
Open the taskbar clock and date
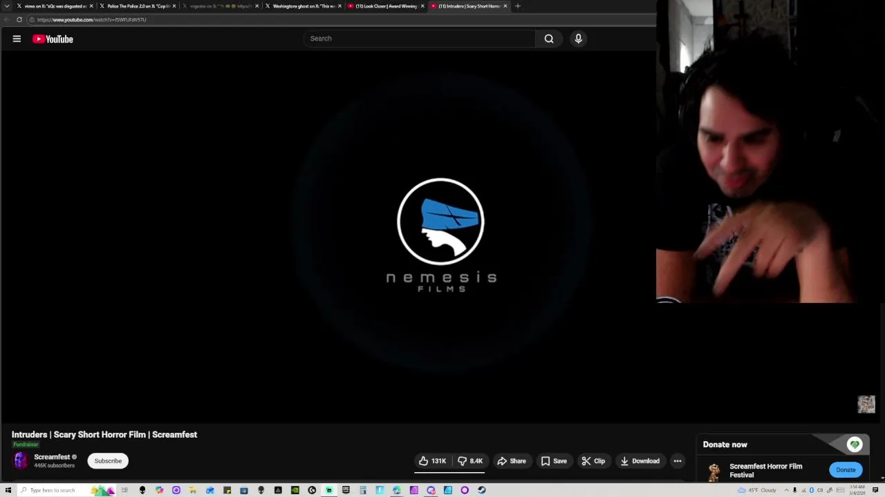857,490
